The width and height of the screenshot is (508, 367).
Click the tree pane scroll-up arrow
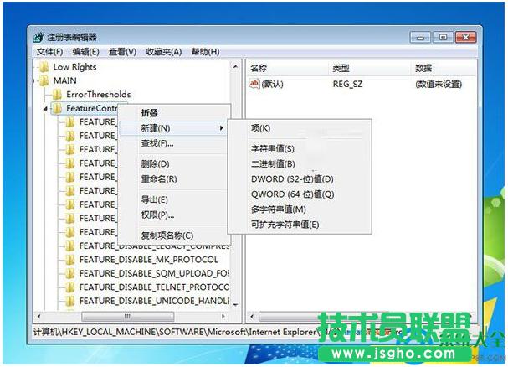(235, 66)
